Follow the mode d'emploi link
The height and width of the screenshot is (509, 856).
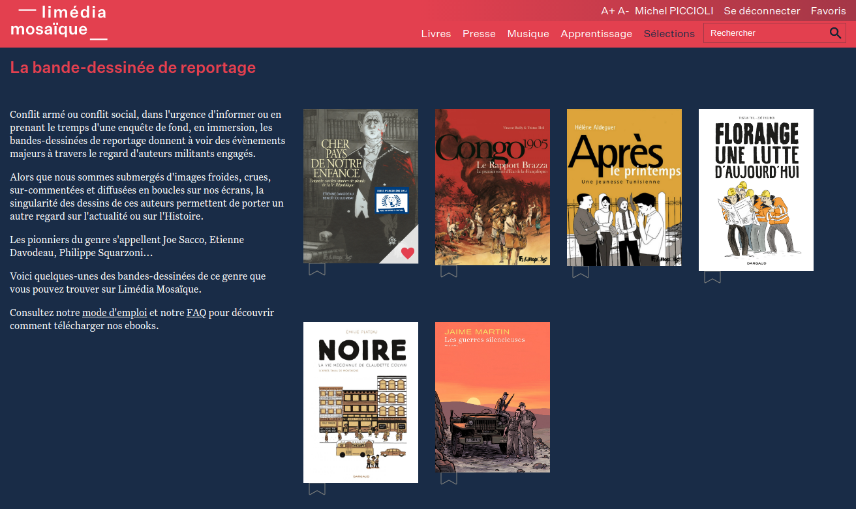pyautogui.click(x=114, y=313)
